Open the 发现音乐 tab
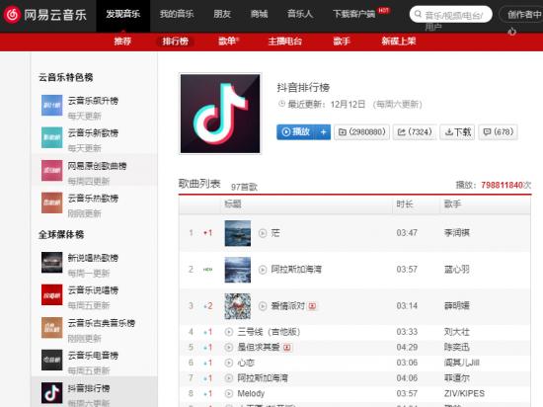 pos(123,14)
